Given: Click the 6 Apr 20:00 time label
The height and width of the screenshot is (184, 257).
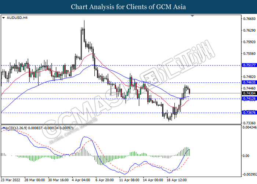Looking at the screenshot, I should (x=105, y=180).
